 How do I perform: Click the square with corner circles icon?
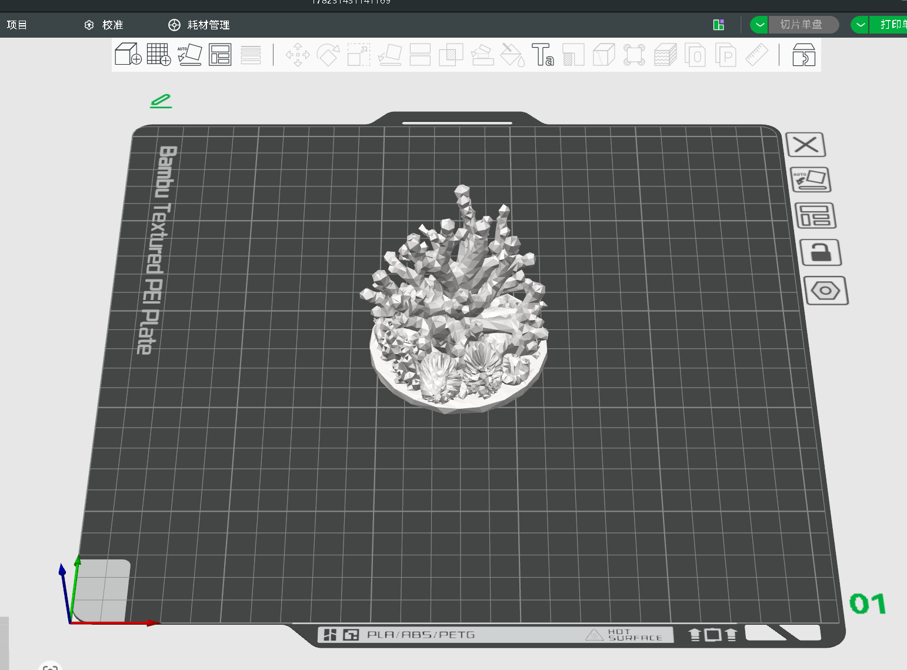click(x=634, y=55)
